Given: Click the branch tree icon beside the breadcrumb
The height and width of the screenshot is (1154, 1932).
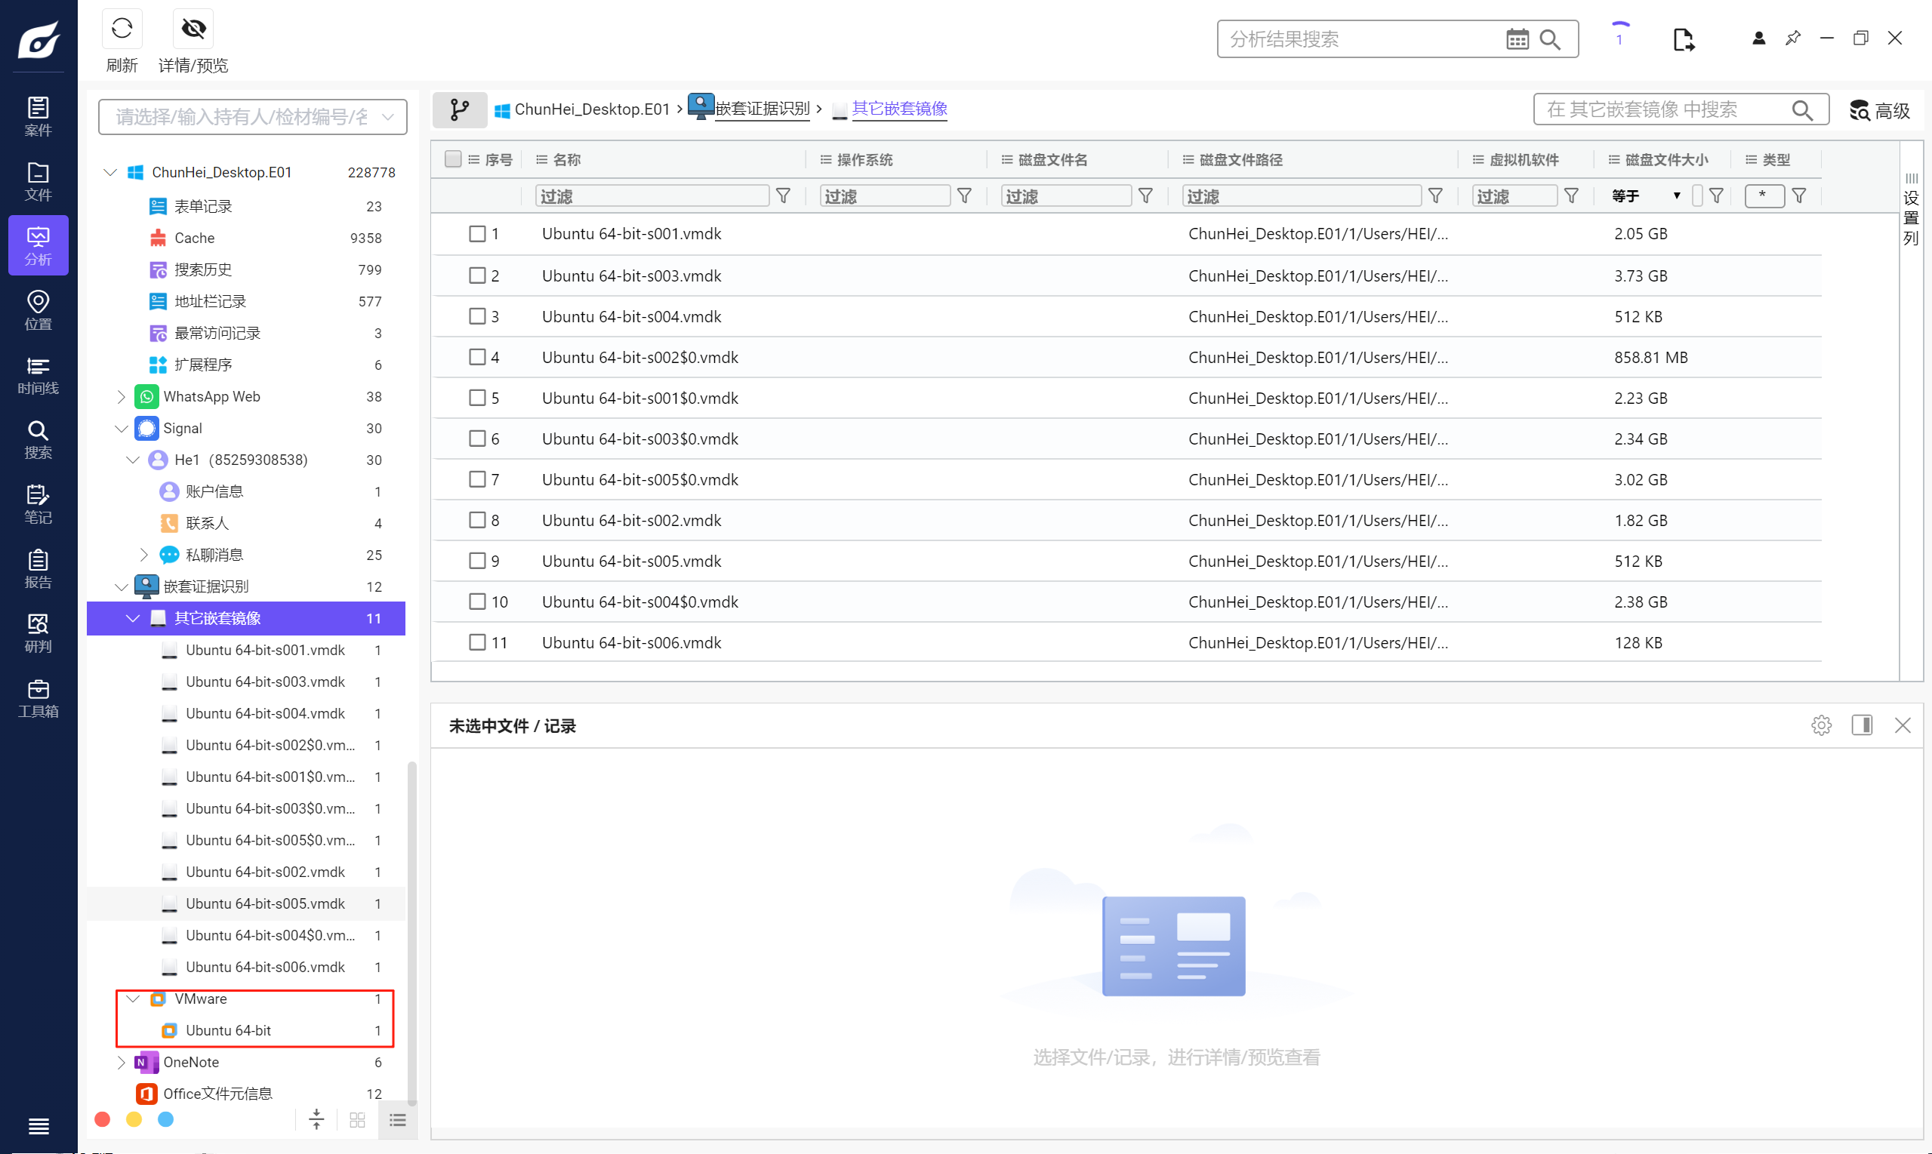Looking at the screenshot, I should point(460,109).
